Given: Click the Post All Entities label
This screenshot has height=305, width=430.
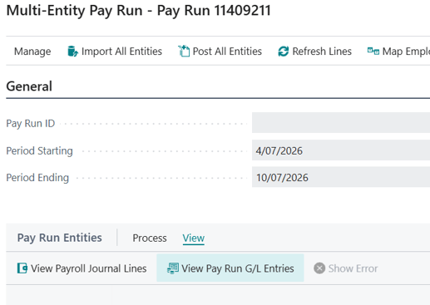Looking at the screenshot, I should point(227,52).
